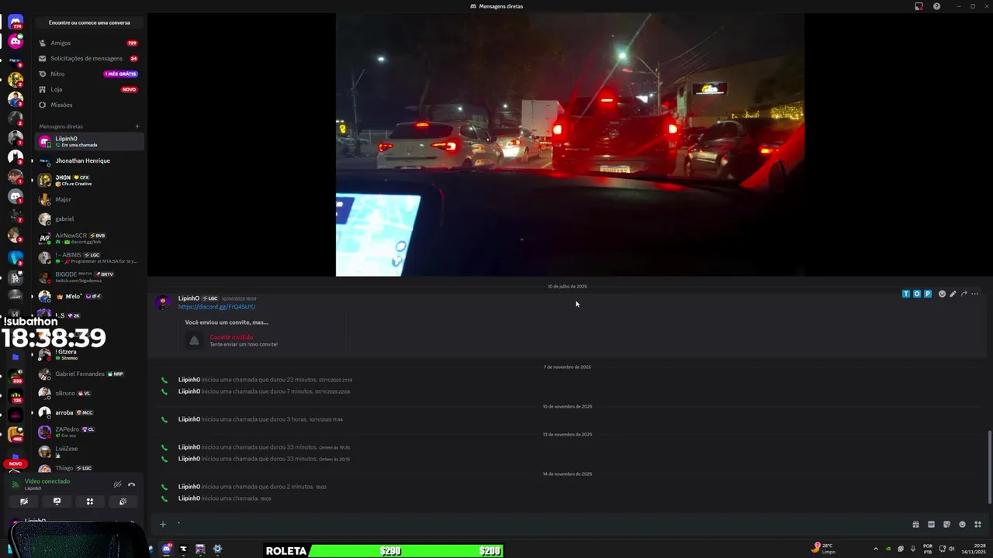Click the chat scrollbar
The width and height of the screenshot is (993, 558).
click(988, 467)
